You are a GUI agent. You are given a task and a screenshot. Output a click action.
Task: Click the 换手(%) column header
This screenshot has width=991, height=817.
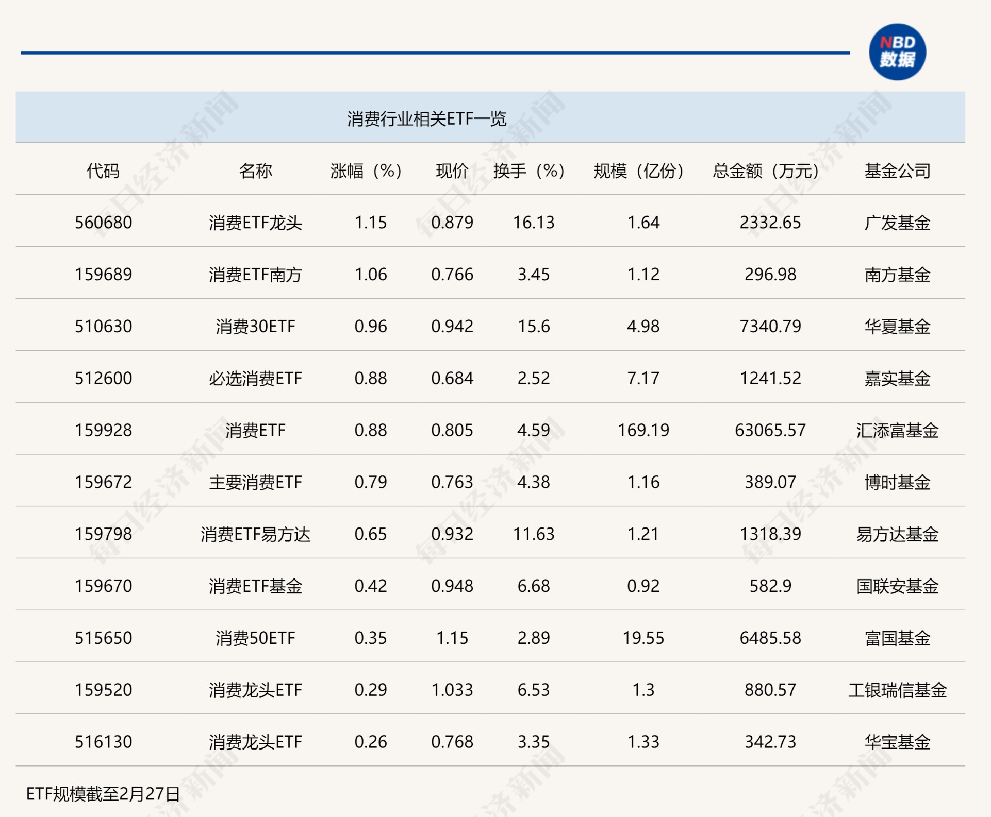(x=529, y=171)
